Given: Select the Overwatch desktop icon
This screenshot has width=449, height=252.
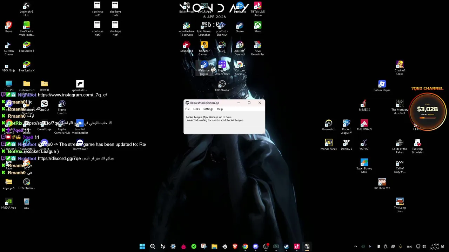Looking at the screenshot, I should [329, 125].
